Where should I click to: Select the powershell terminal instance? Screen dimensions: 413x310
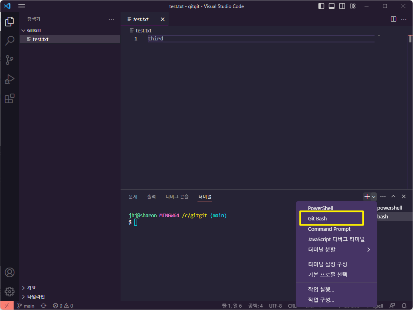395,208
